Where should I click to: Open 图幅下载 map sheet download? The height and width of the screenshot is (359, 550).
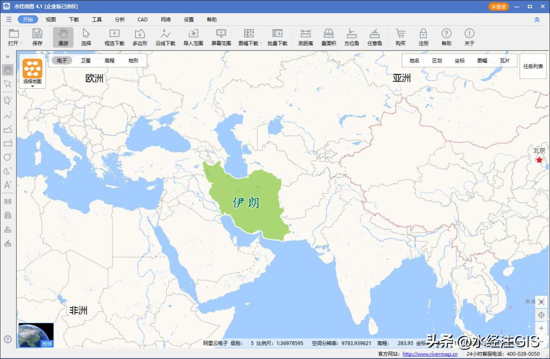click(x=249, y=37)
